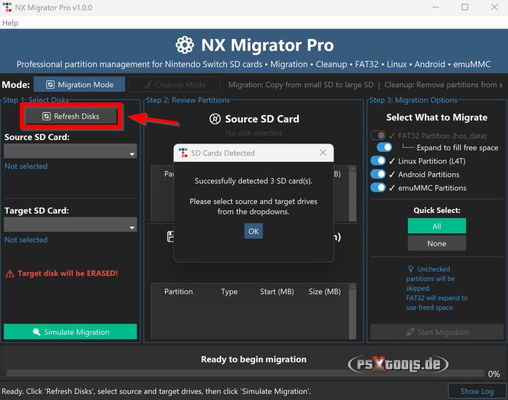
Task: Close the SD Cards Detected dialog
Action: 324,152
